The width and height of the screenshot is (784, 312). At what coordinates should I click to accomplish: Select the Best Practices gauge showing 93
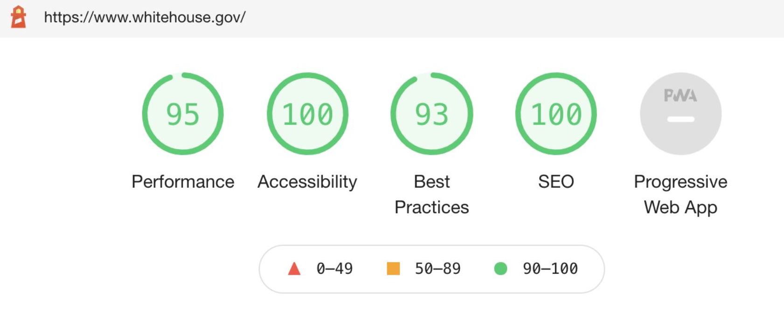432,114
